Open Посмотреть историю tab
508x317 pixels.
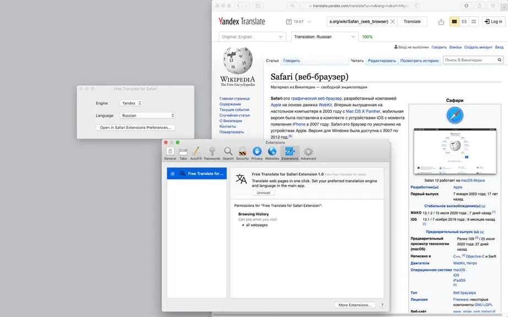[x=419, y=61]
